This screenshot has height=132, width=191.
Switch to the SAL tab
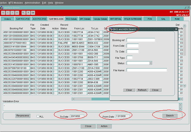(x=163, y=19)
